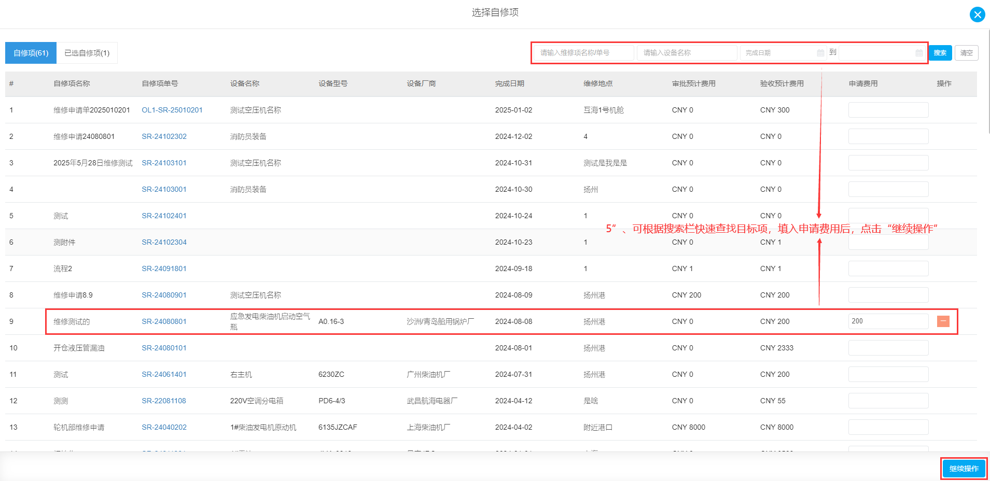This screenshot has height=481, width=990.
Task: Click 申请费用 input for row SR-24091801
Action: [x=888, y=268]
